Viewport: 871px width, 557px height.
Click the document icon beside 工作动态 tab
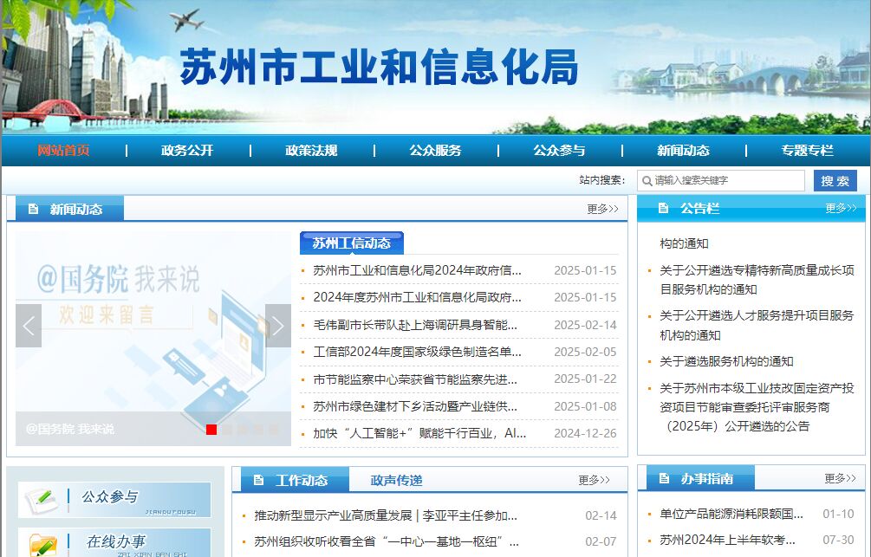[x=258, y=480]
